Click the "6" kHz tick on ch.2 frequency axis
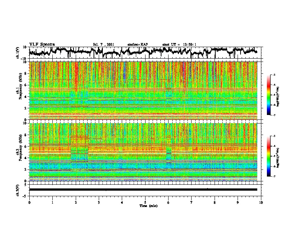 click(x=26, y=147)
